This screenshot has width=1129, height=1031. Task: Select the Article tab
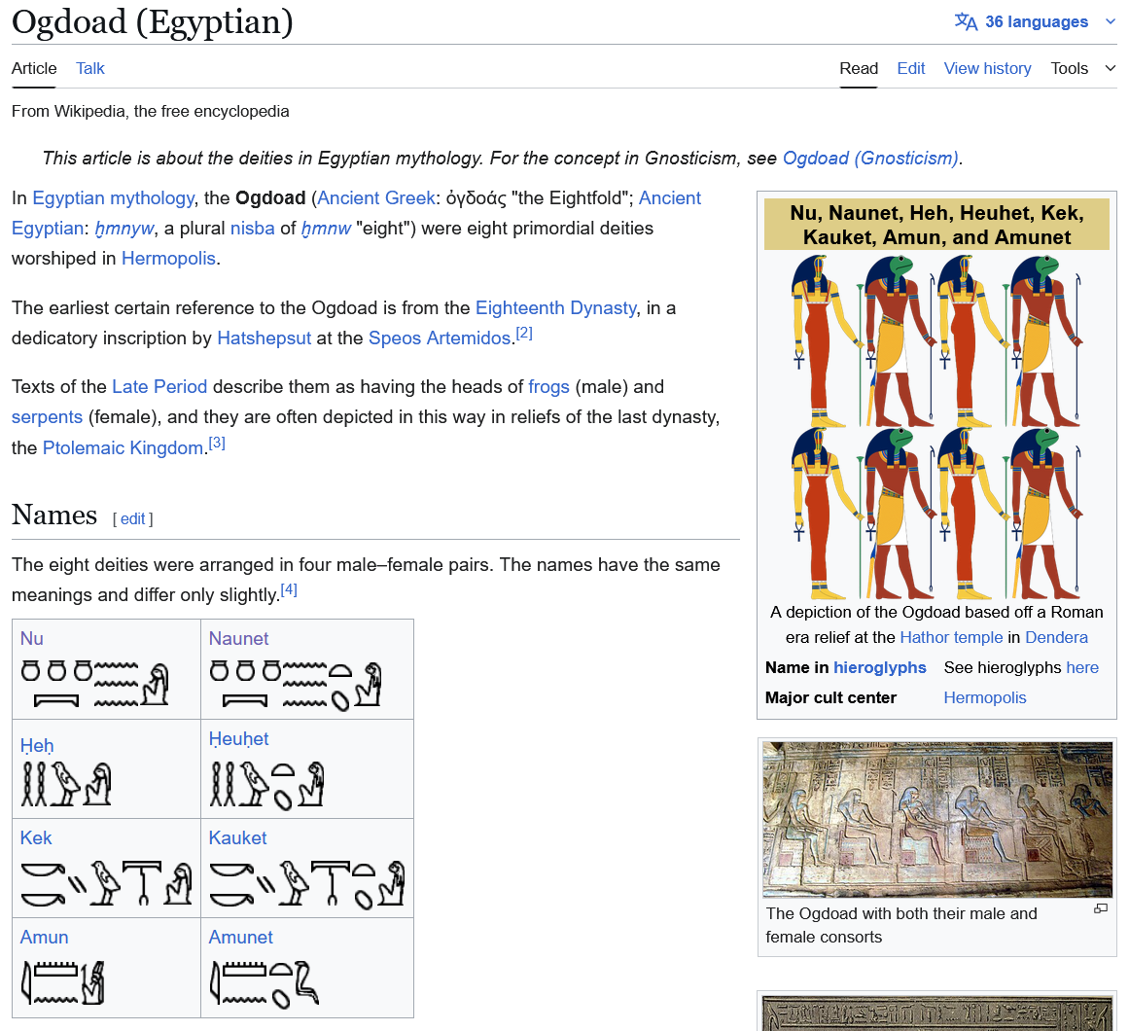pos(34,68)
